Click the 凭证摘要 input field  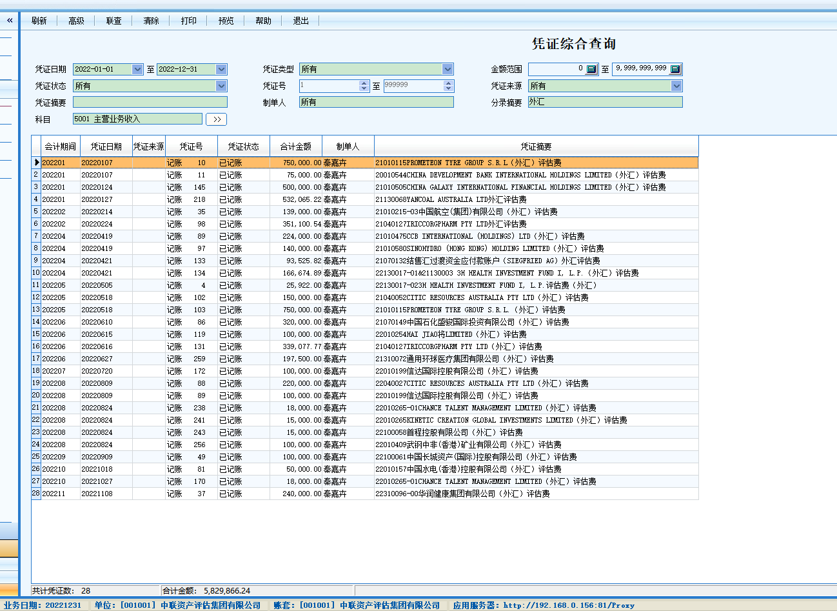pos(150,102)
